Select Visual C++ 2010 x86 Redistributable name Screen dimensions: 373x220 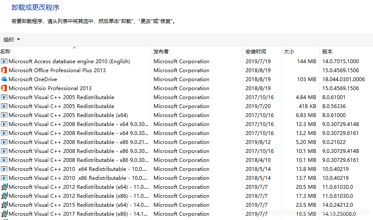(x=78, y=178)
